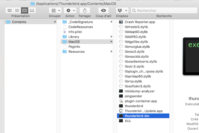
Task: Click the Thunderbird Update app icon
Action: [x=121, y=111]
